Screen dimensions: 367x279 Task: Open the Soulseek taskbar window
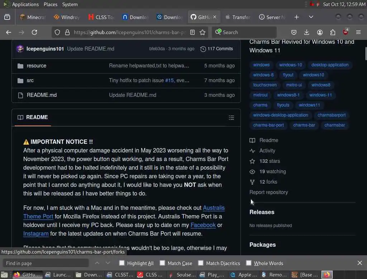(182, 275)
